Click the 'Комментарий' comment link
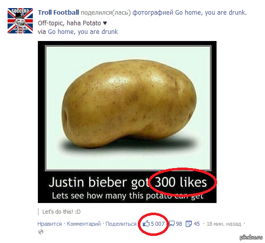The width and height of the screenshot is (265, 243). (x=84, y=224)
